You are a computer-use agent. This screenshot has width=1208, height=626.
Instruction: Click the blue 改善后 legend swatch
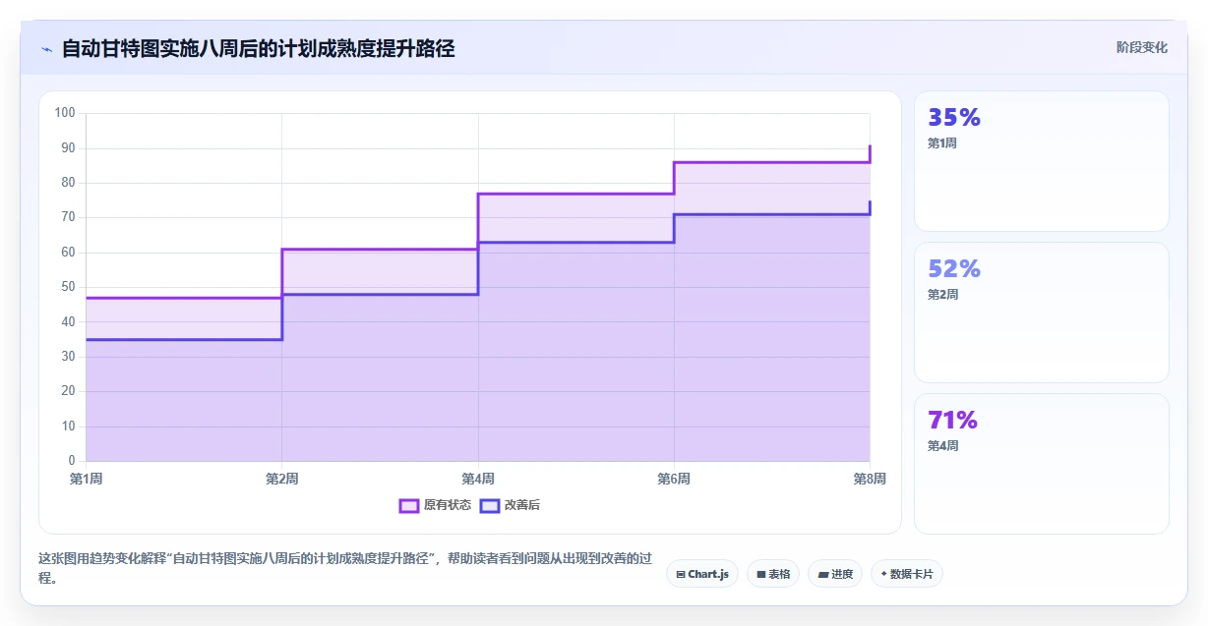(490, 505)
